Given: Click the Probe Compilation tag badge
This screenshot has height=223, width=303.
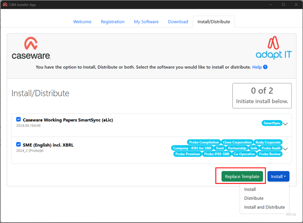Looking at the screenshot, I should (x=204, y=142).
